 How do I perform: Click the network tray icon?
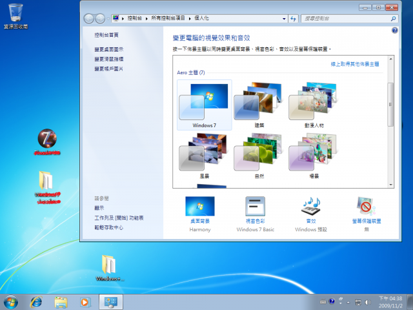pos(358,302)
